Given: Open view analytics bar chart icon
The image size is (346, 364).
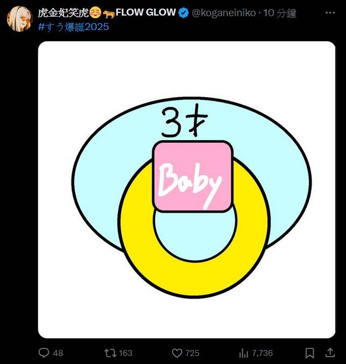Looking at the screenshot, I should click(243, 353).
